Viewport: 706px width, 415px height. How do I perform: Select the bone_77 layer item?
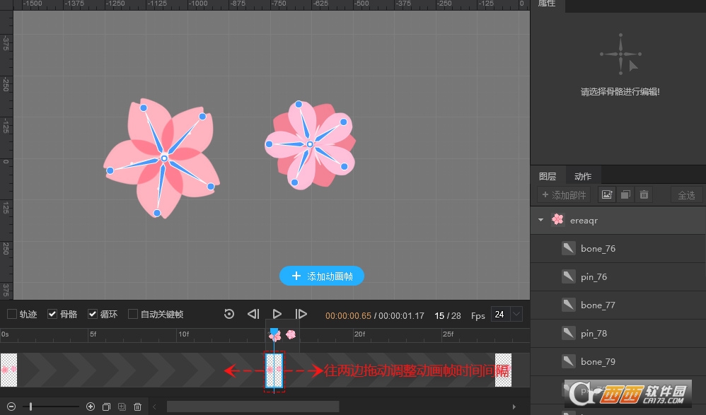tap(598, 305)
